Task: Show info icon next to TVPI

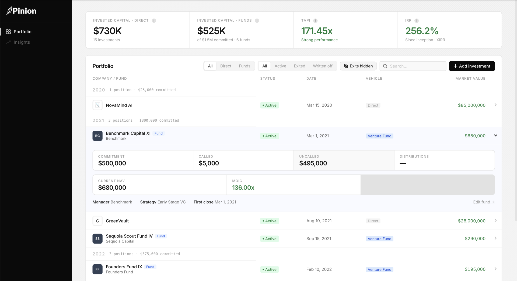Action: (x=316, y=20)
